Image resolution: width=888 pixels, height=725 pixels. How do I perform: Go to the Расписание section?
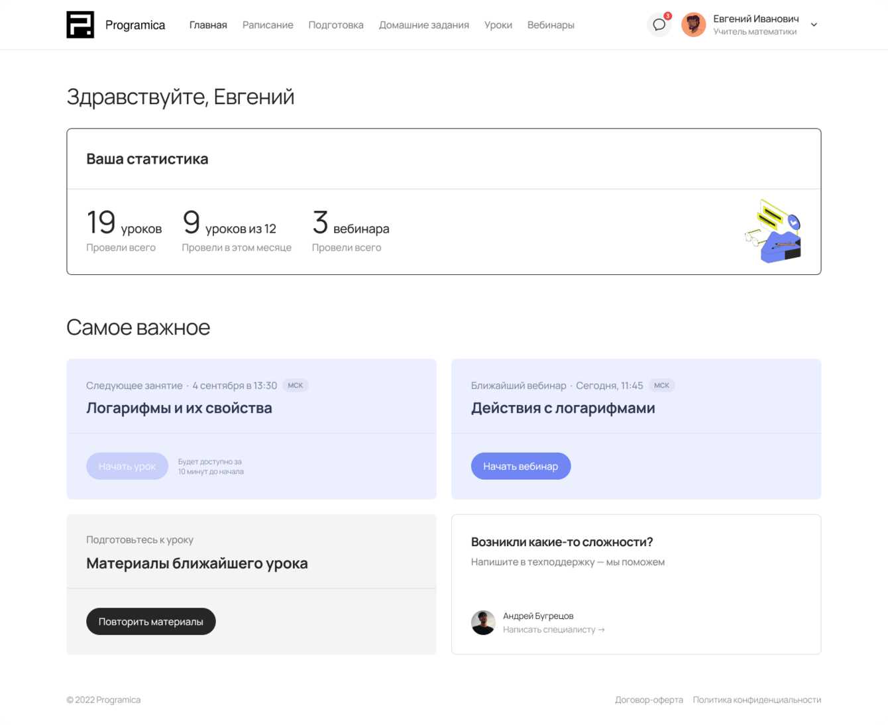268,25
